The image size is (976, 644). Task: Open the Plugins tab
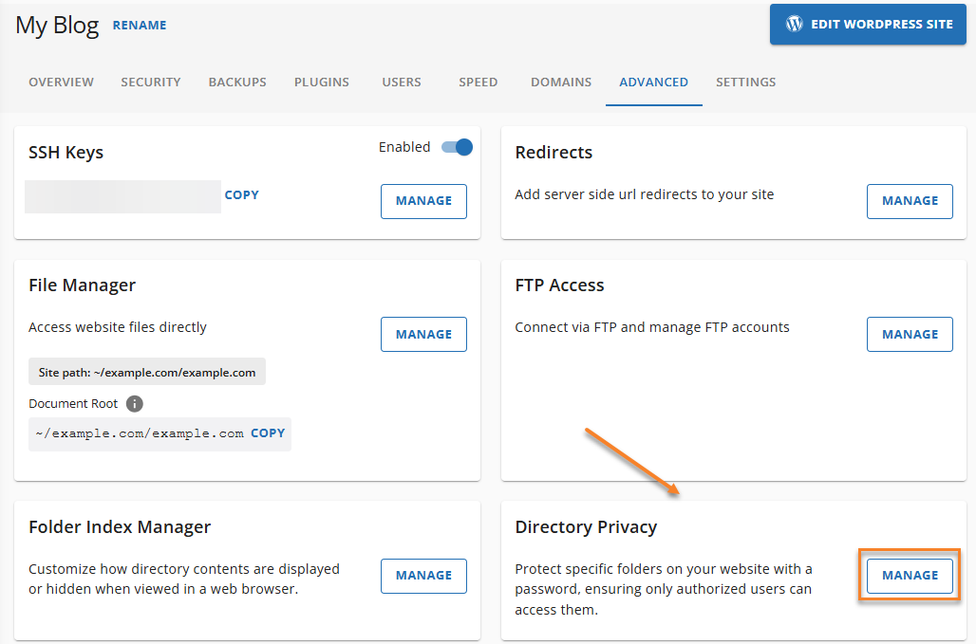click(321, 83)
